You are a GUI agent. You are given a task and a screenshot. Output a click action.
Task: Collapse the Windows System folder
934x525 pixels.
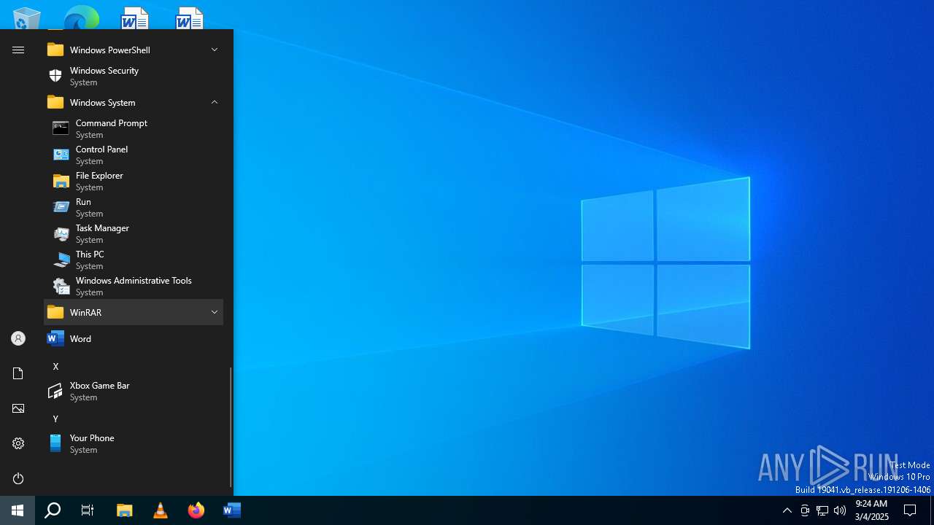(x=134, y=102)
